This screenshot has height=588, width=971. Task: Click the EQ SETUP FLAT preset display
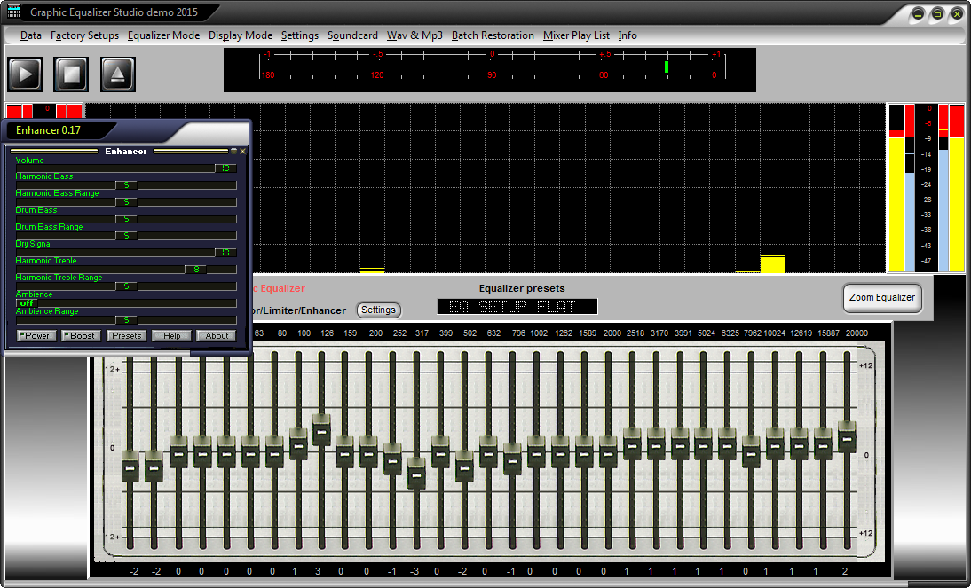(x=517, y=306)
